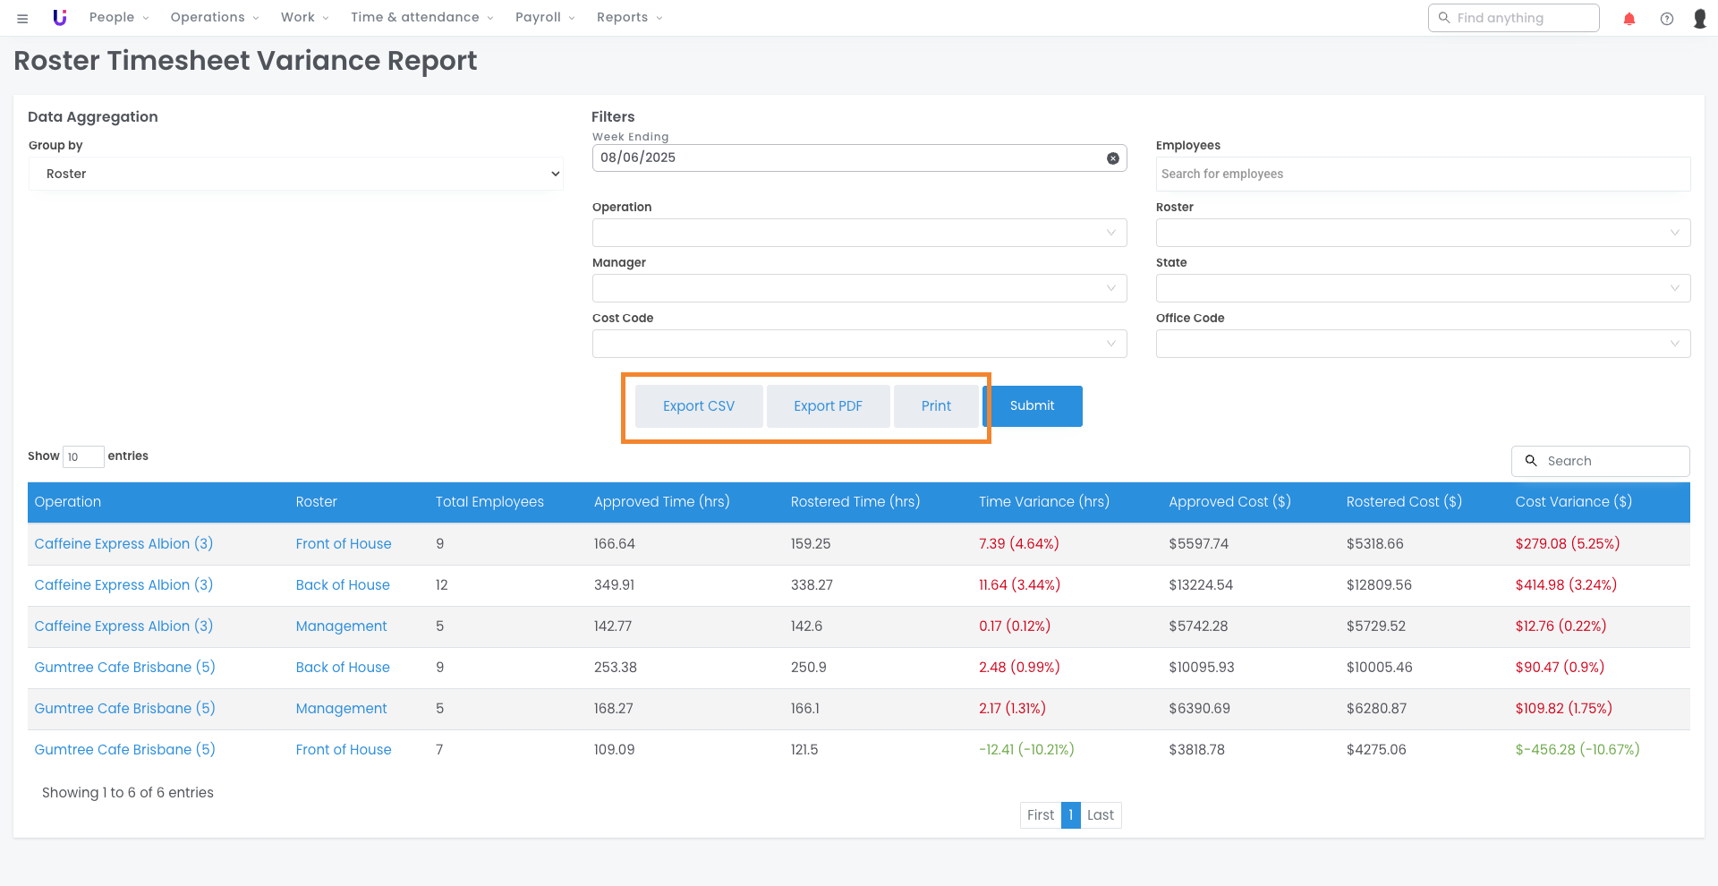Expand the Group by Roster dropdown
This screenshot has width=1718, height=886.
coord(295,174)
